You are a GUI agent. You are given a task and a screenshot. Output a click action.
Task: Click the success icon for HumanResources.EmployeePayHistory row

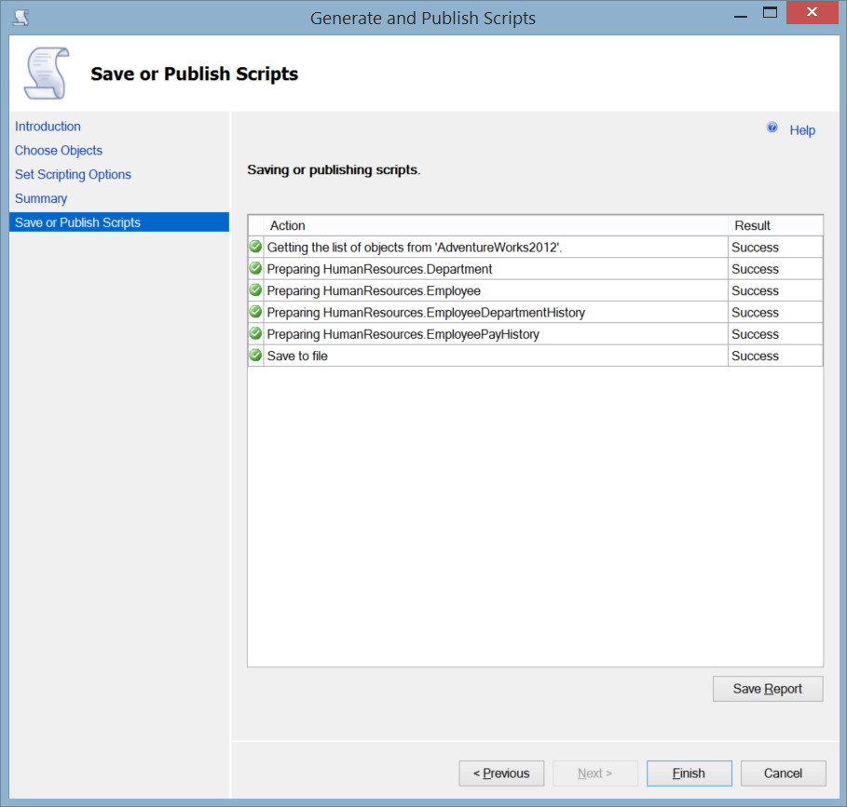pyautogui.click(x=255, y=334)
